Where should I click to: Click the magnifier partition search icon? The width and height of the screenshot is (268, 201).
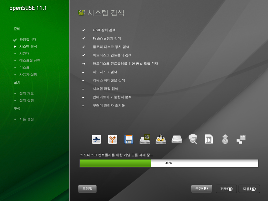(x=193, y=139)
